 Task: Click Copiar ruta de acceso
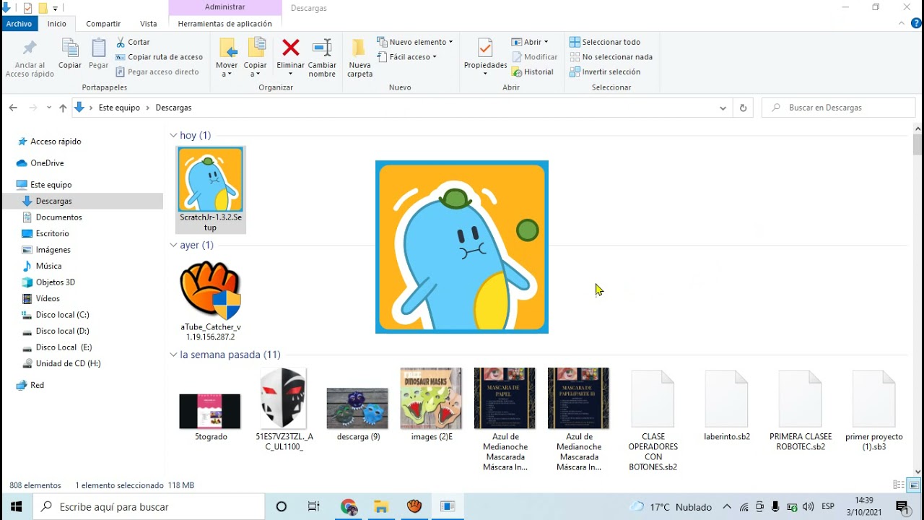pos(160,57)
